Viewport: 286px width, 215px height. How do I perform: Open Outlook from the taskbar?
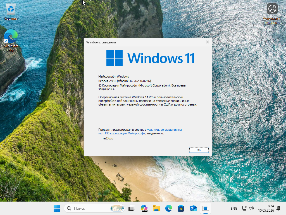pyautogui.click(x=193, y=208)
